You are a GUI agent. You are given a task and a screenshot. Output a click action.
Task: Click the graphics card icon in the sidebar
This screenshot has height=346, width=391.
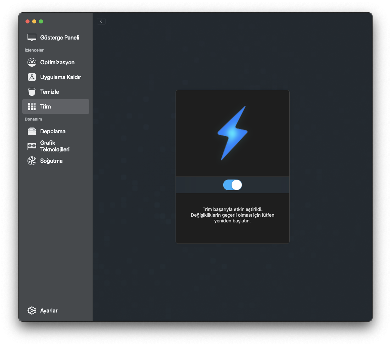[x=32, y=146]
